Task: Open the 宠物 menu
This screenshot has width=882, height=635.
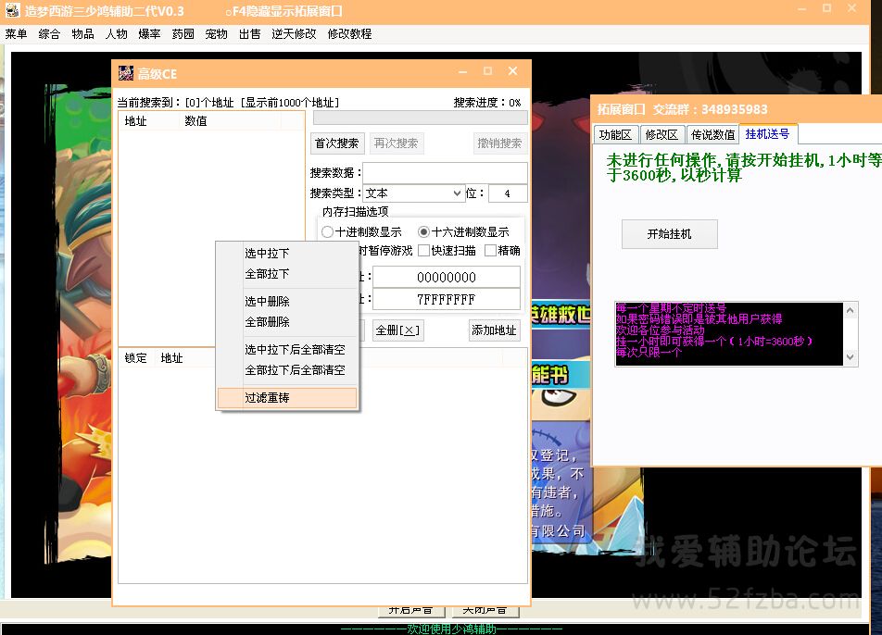Action: (216, 33)
